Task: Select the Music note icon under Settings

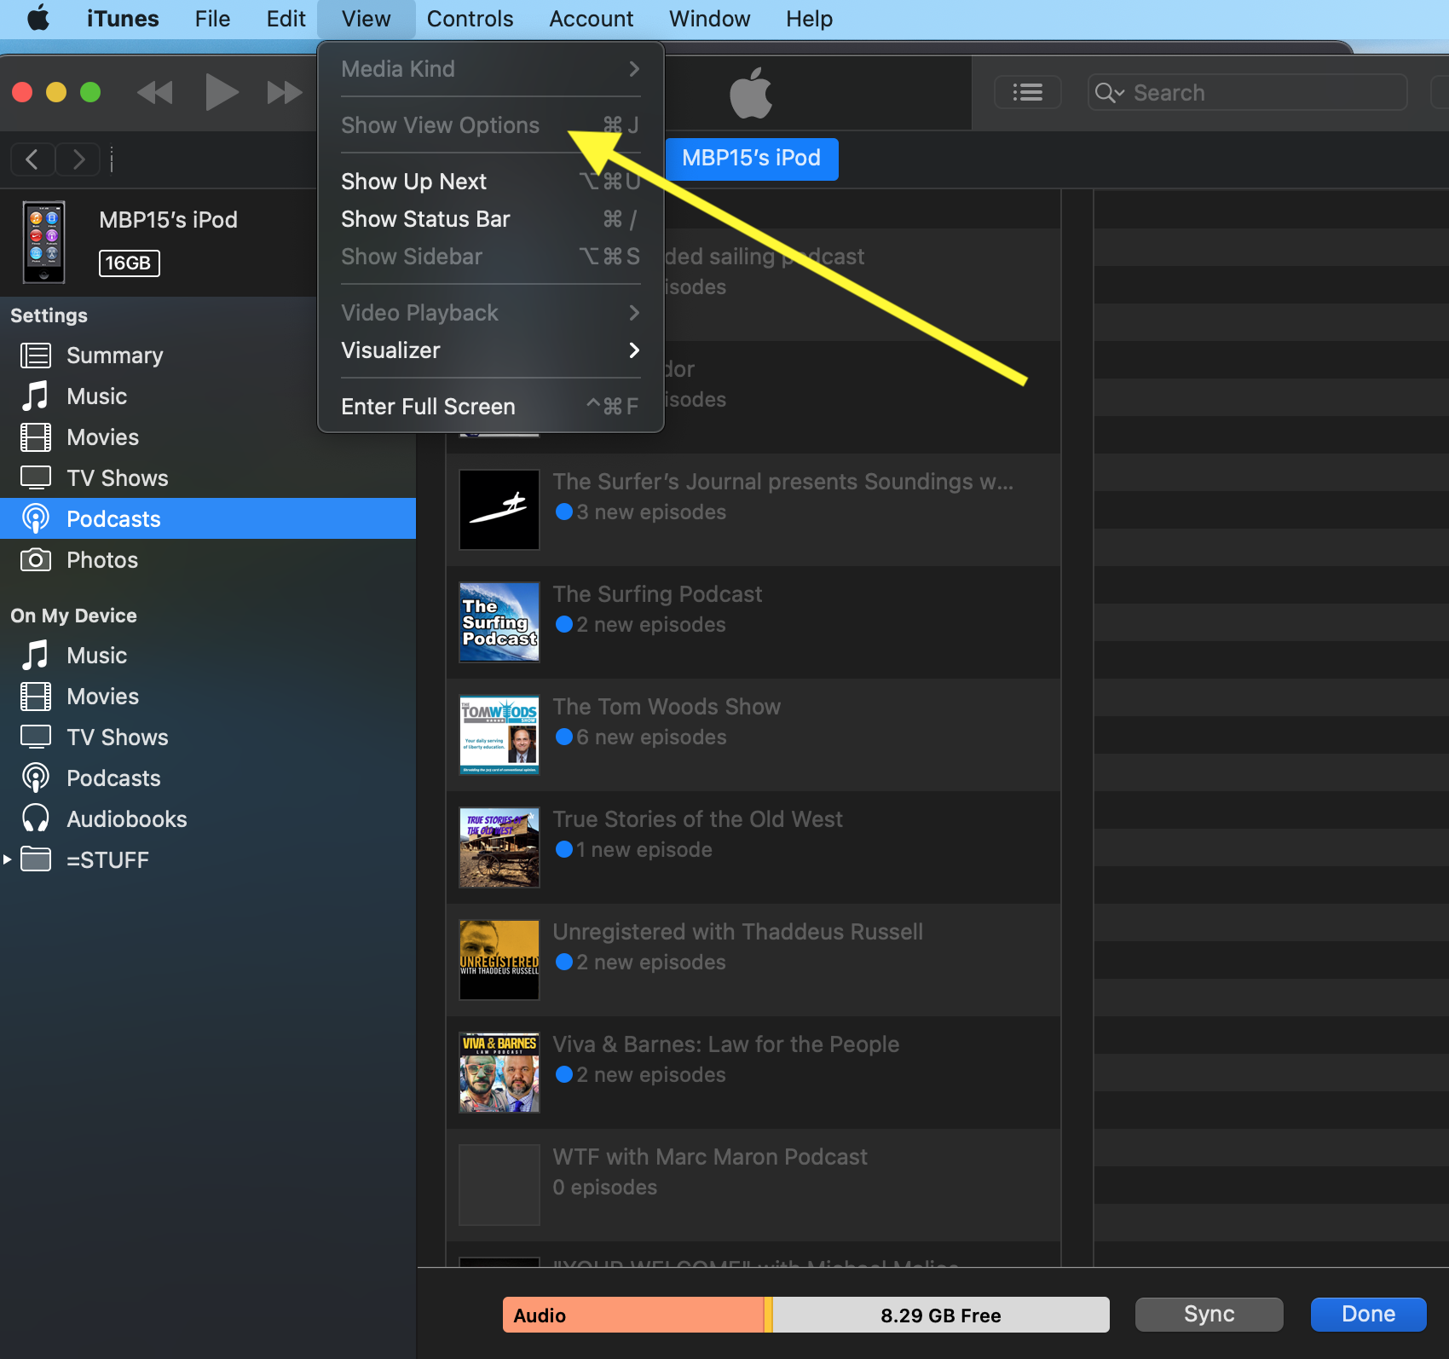Action: tap(36, 396)
